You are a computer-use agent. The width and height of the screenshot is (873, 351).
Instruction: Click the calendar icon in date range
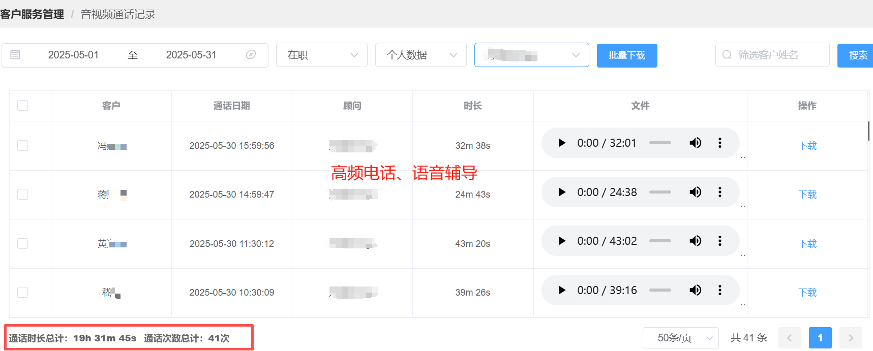pyautogui.click(x=15, y=55)
